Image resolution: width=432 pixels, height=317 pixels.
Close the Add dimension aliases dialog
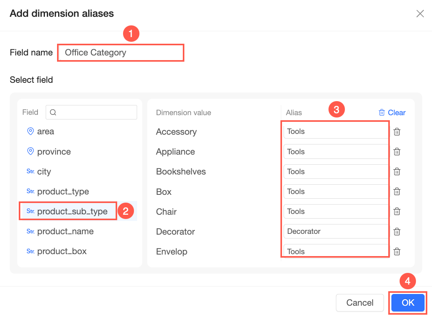420,14
